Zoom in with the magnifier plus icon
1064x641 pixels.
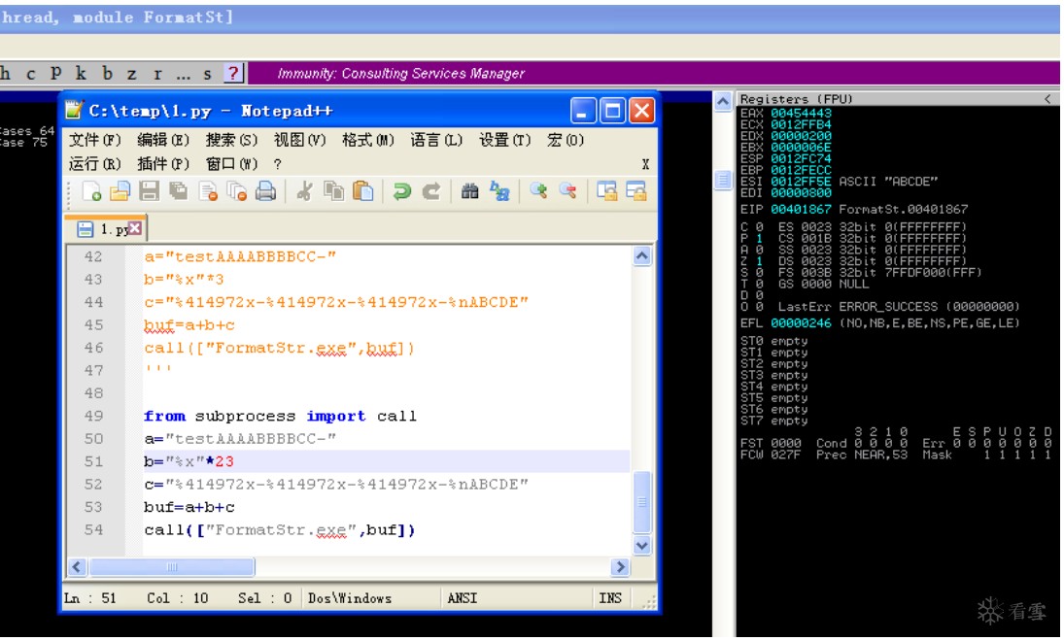[x=538, y=192]
